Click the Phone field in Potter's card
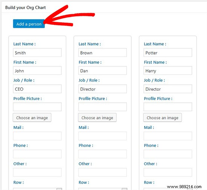Image resolution: width=207 pixels, height=190 pixels. click(x=168, y=154)
